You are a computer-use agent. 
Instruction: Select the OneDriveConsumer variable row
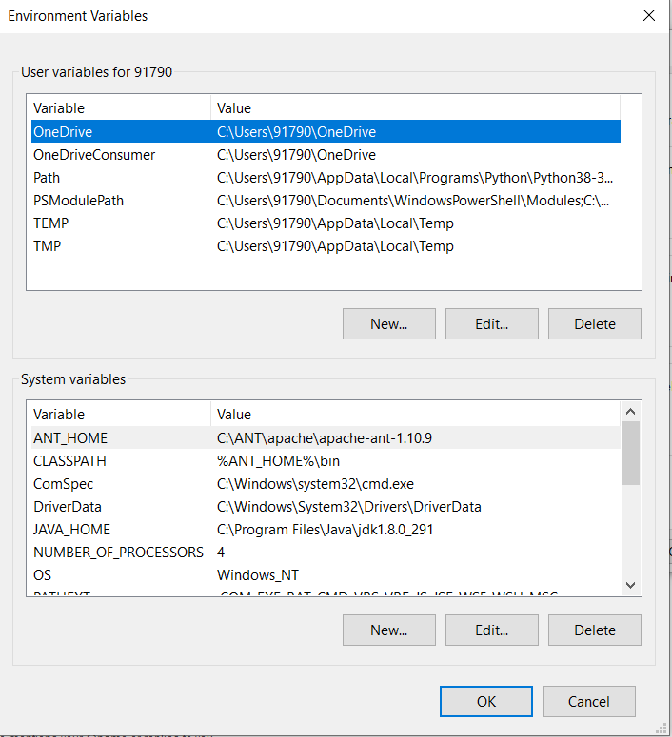326,155
